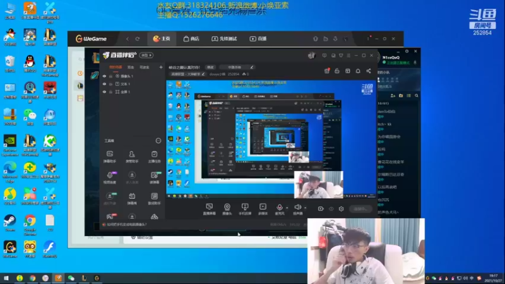Image resolution: width=505 pixels, height=284 pixels.
Task: Switch to WeGame 直播 tab
Action: [258, 38]
